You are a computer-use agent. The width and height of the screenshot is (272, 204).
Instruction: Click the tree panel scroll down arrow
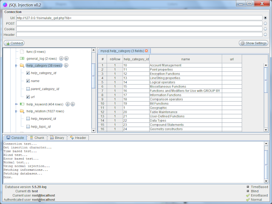point(93,130)
